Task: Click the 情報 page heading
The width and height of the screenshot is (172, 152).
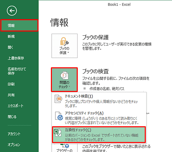Action: pos(59,23)
